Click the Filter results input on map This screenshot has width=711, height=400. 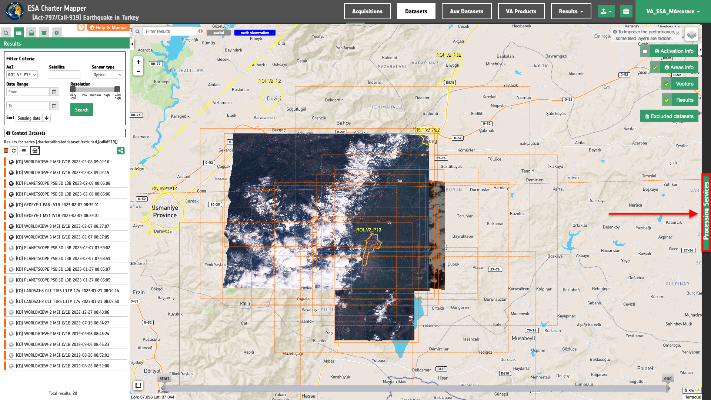170,31
